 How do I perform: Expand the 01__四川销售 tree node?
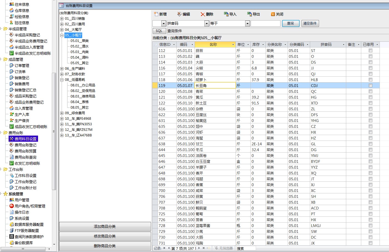[x=62, y=19]
